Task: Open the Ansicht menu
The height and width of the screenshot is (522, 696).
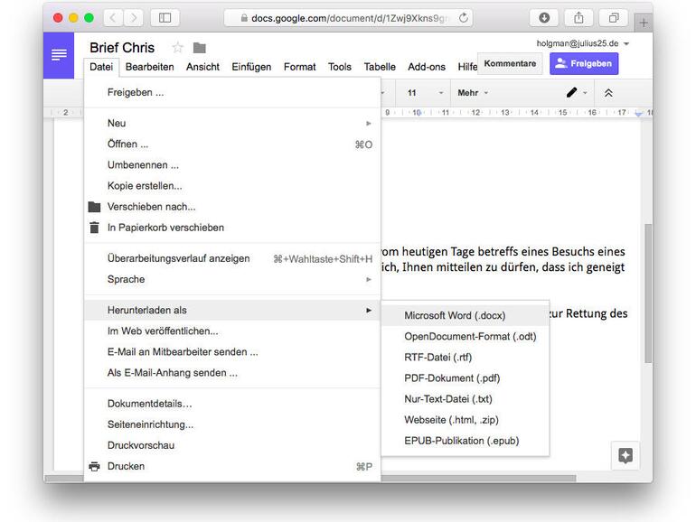Action: pyautogui.click(x=202, y=67)
